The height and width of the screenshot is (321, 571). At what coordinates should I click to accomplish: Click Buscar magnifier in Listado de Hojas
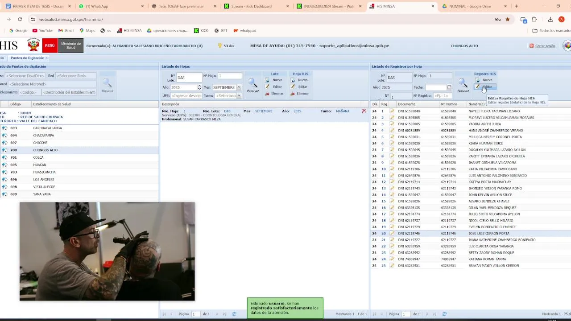click(253, 85)
